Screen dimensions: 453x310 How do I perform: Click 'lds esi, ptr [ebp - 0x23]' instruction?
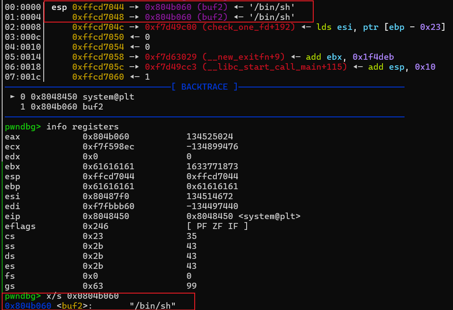pyautogui.click(x=381, y=27)
